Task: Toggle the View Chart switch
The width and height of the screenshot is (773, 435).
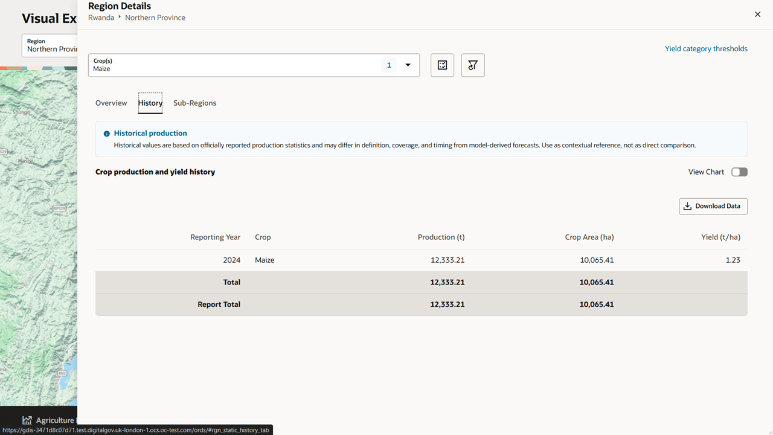Action: [739, 172]
